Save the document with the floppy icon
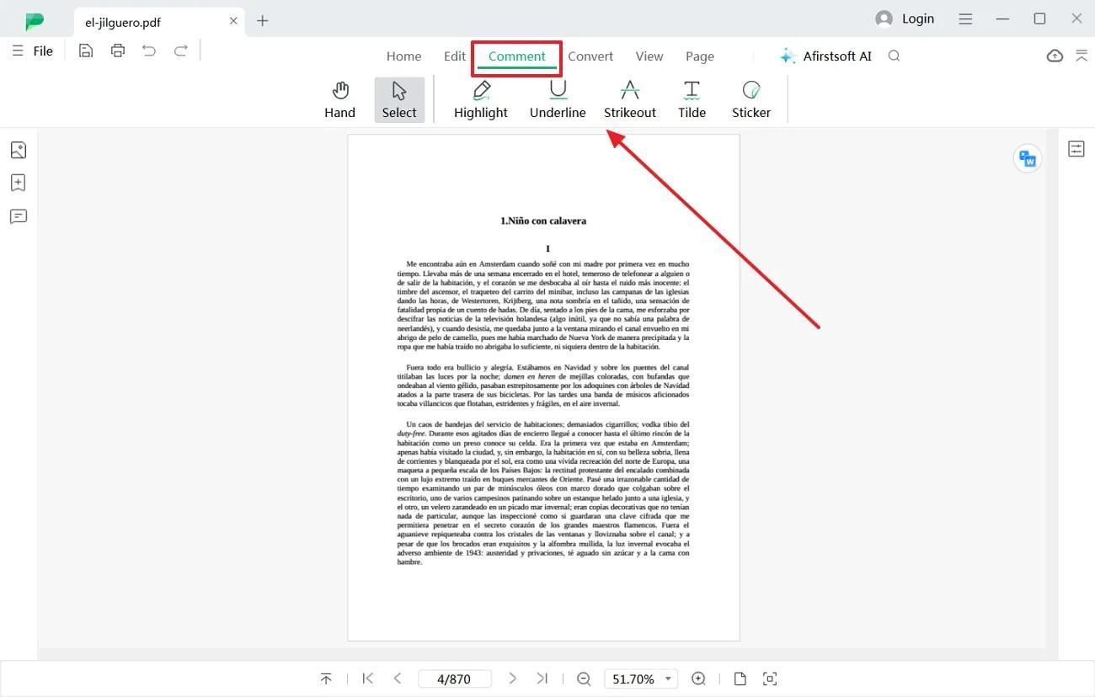 coord(86,51)
